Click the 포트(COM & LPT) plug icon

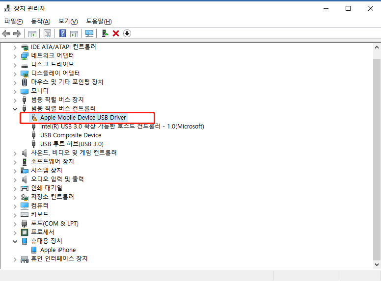pyautogui.click(x=24, y=224)
